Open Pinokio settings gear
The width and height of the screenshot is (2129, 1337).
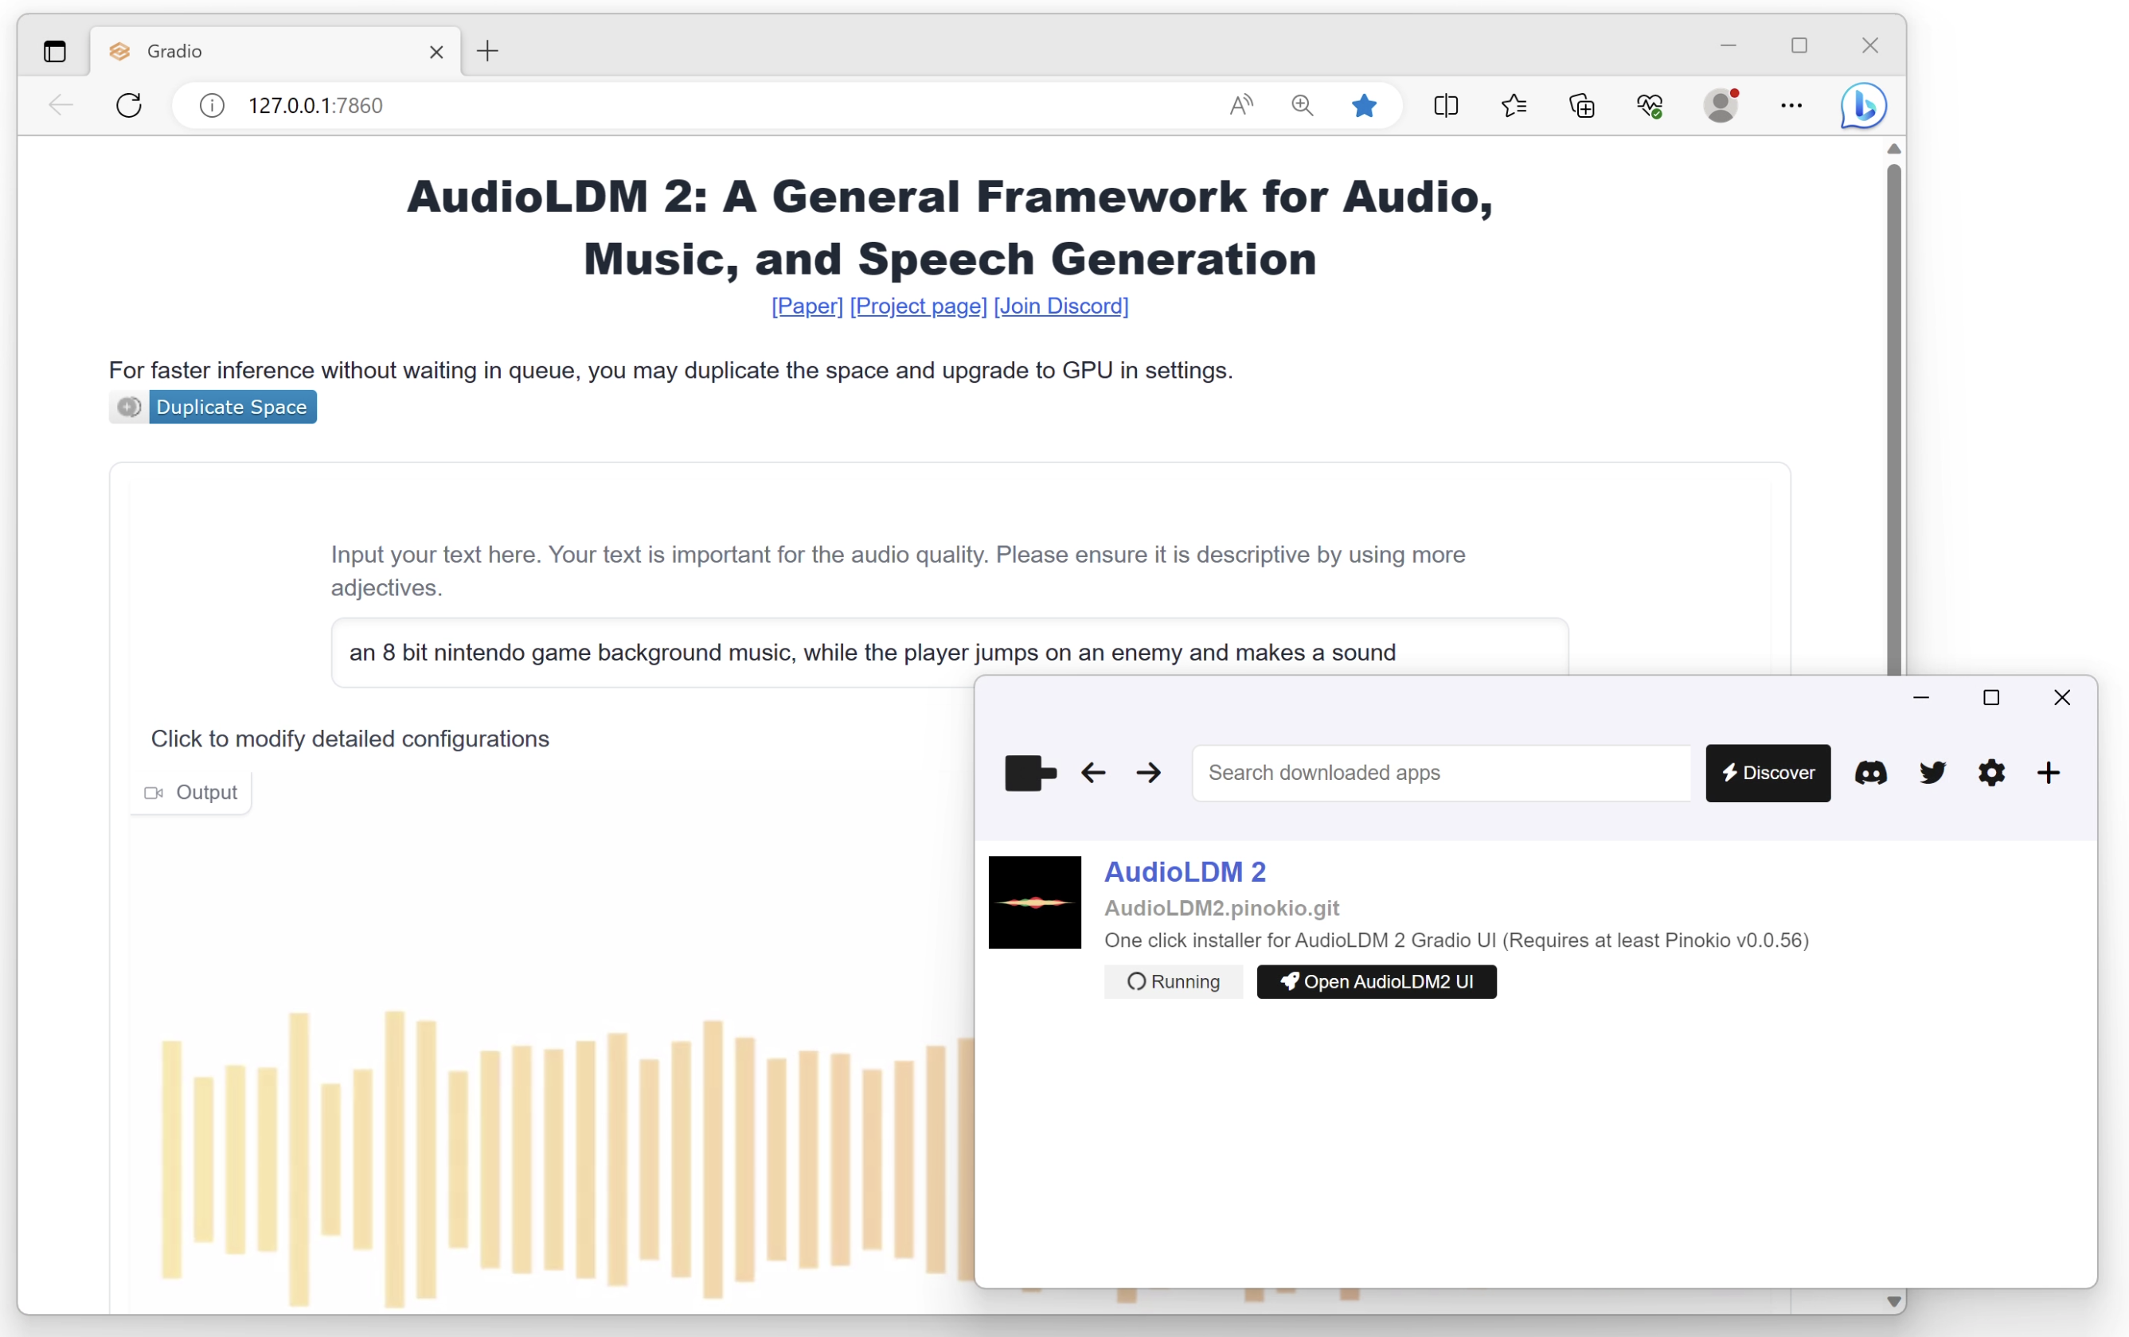(x=1990, y=774)
